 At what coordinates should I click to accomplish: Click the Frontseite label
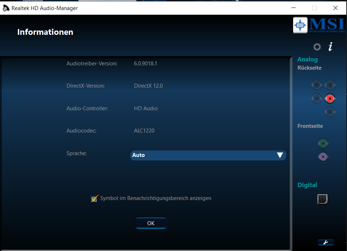[310, 126]
